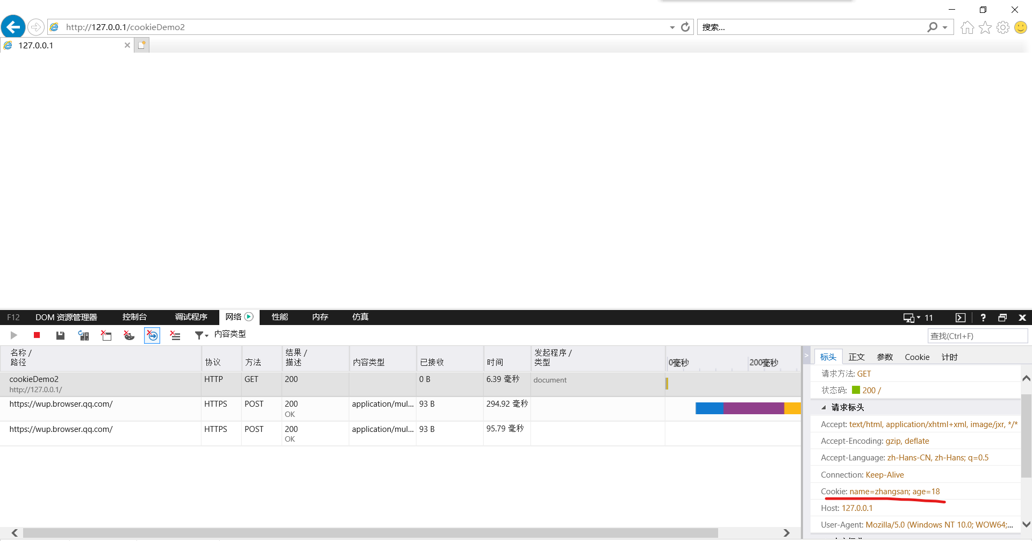Sort by 名称 / 路径 column header
The image size is (1032, 541).
(101, 358)
